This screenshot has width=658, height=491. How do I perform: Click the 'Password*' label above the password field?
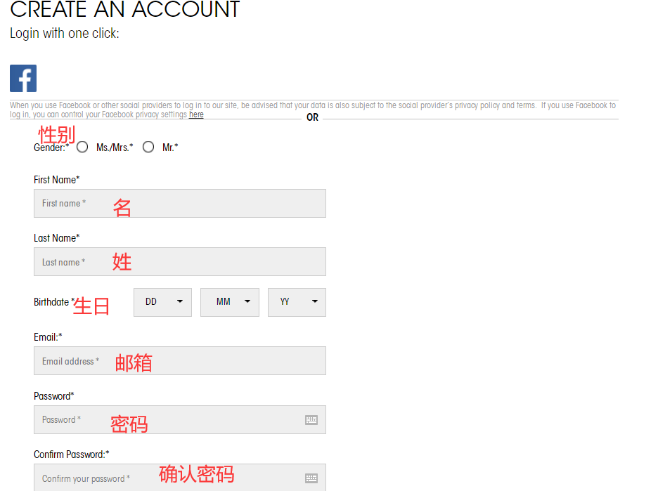click(x=53, y=396)
